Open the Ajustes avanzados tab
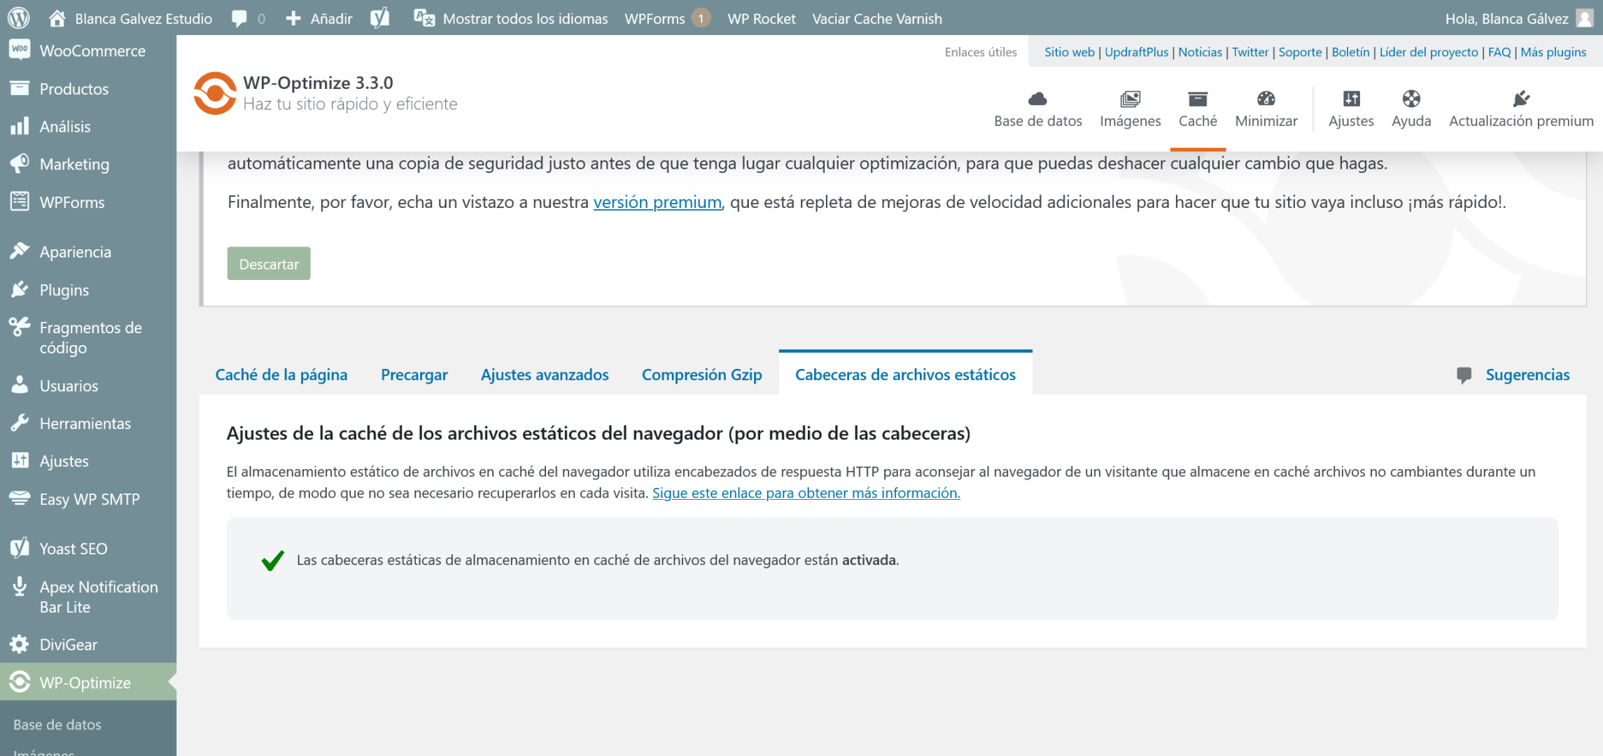This screenshot has width=1603, height=756. (x=545, y=374)
